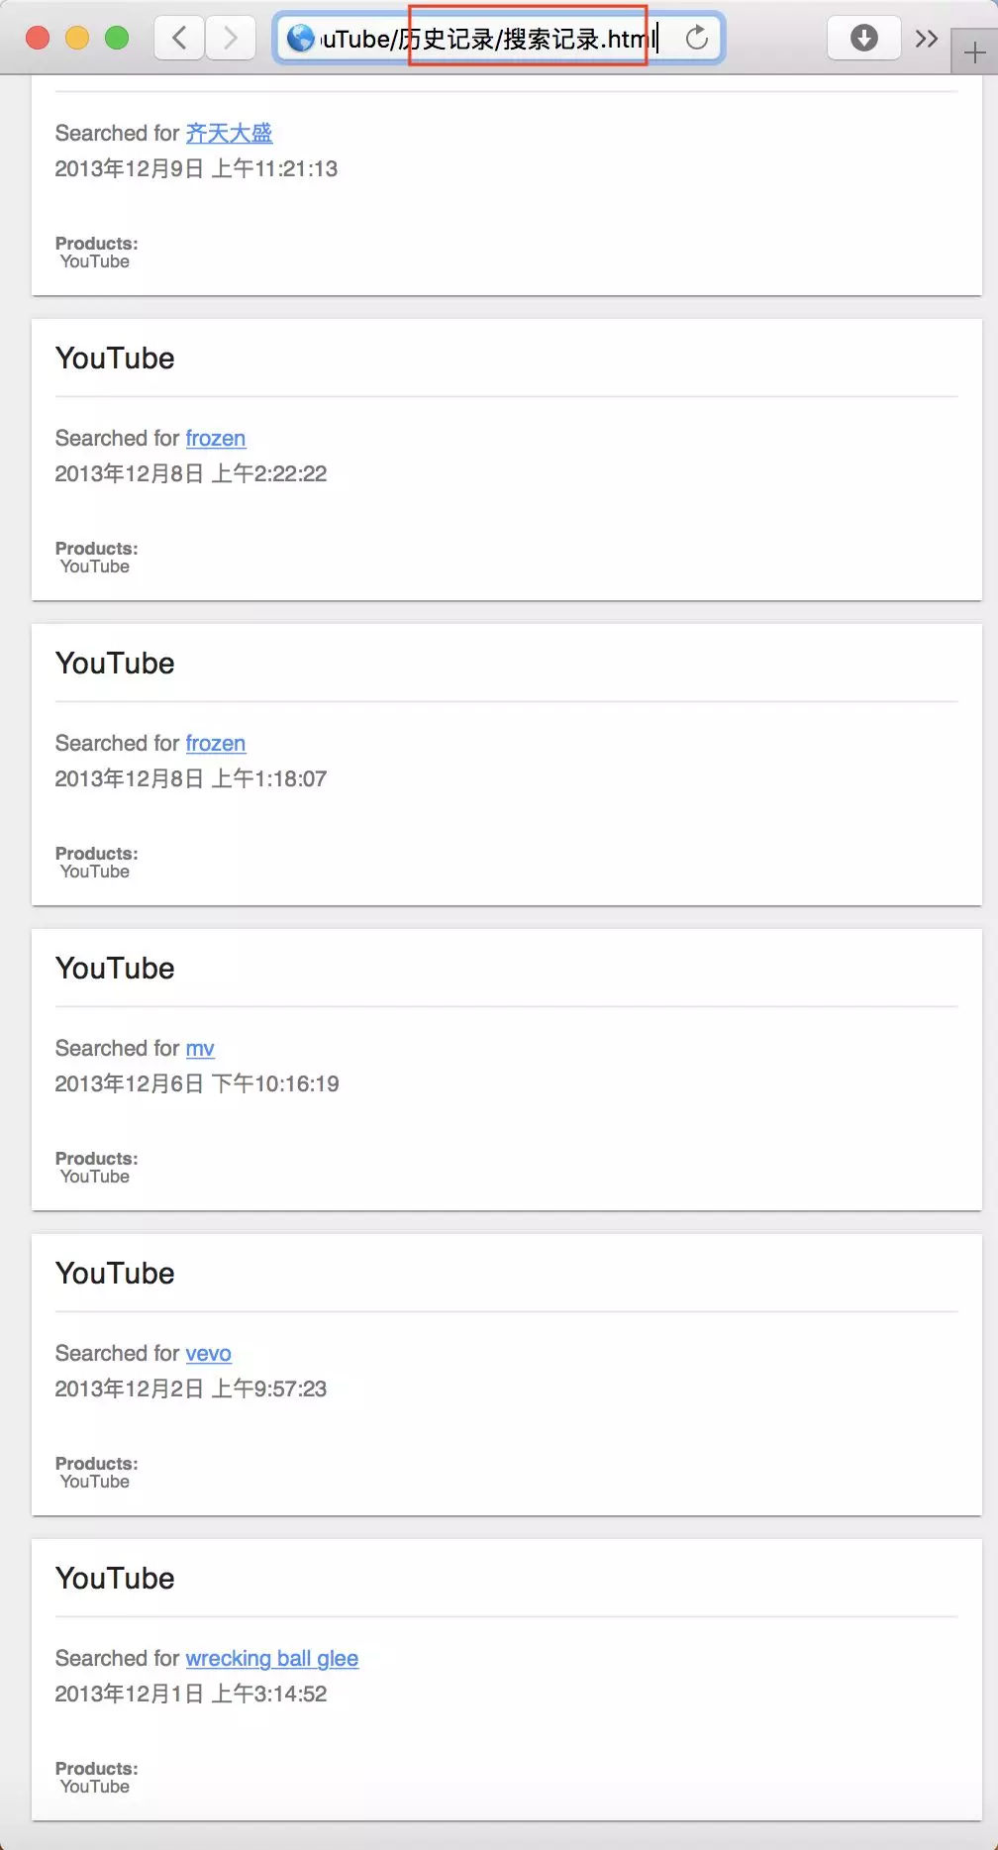
Task: Open the vevo search link
Action: (208, 1353)
